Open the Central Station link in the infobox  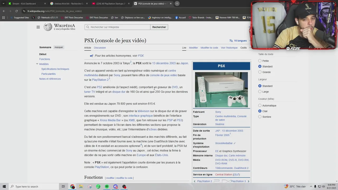[223, 175]
